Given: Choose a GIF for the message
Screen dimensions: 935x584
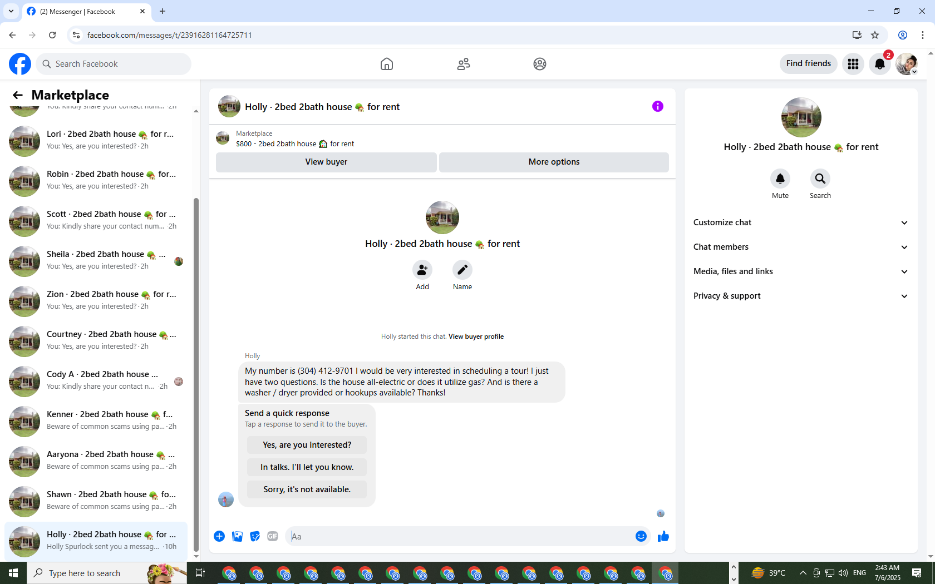Looking at the screenshot, I should 273,536.
